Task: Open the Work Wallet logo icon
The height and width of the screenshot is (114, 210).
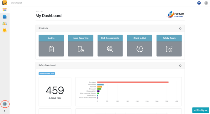Action: point(5,3)
